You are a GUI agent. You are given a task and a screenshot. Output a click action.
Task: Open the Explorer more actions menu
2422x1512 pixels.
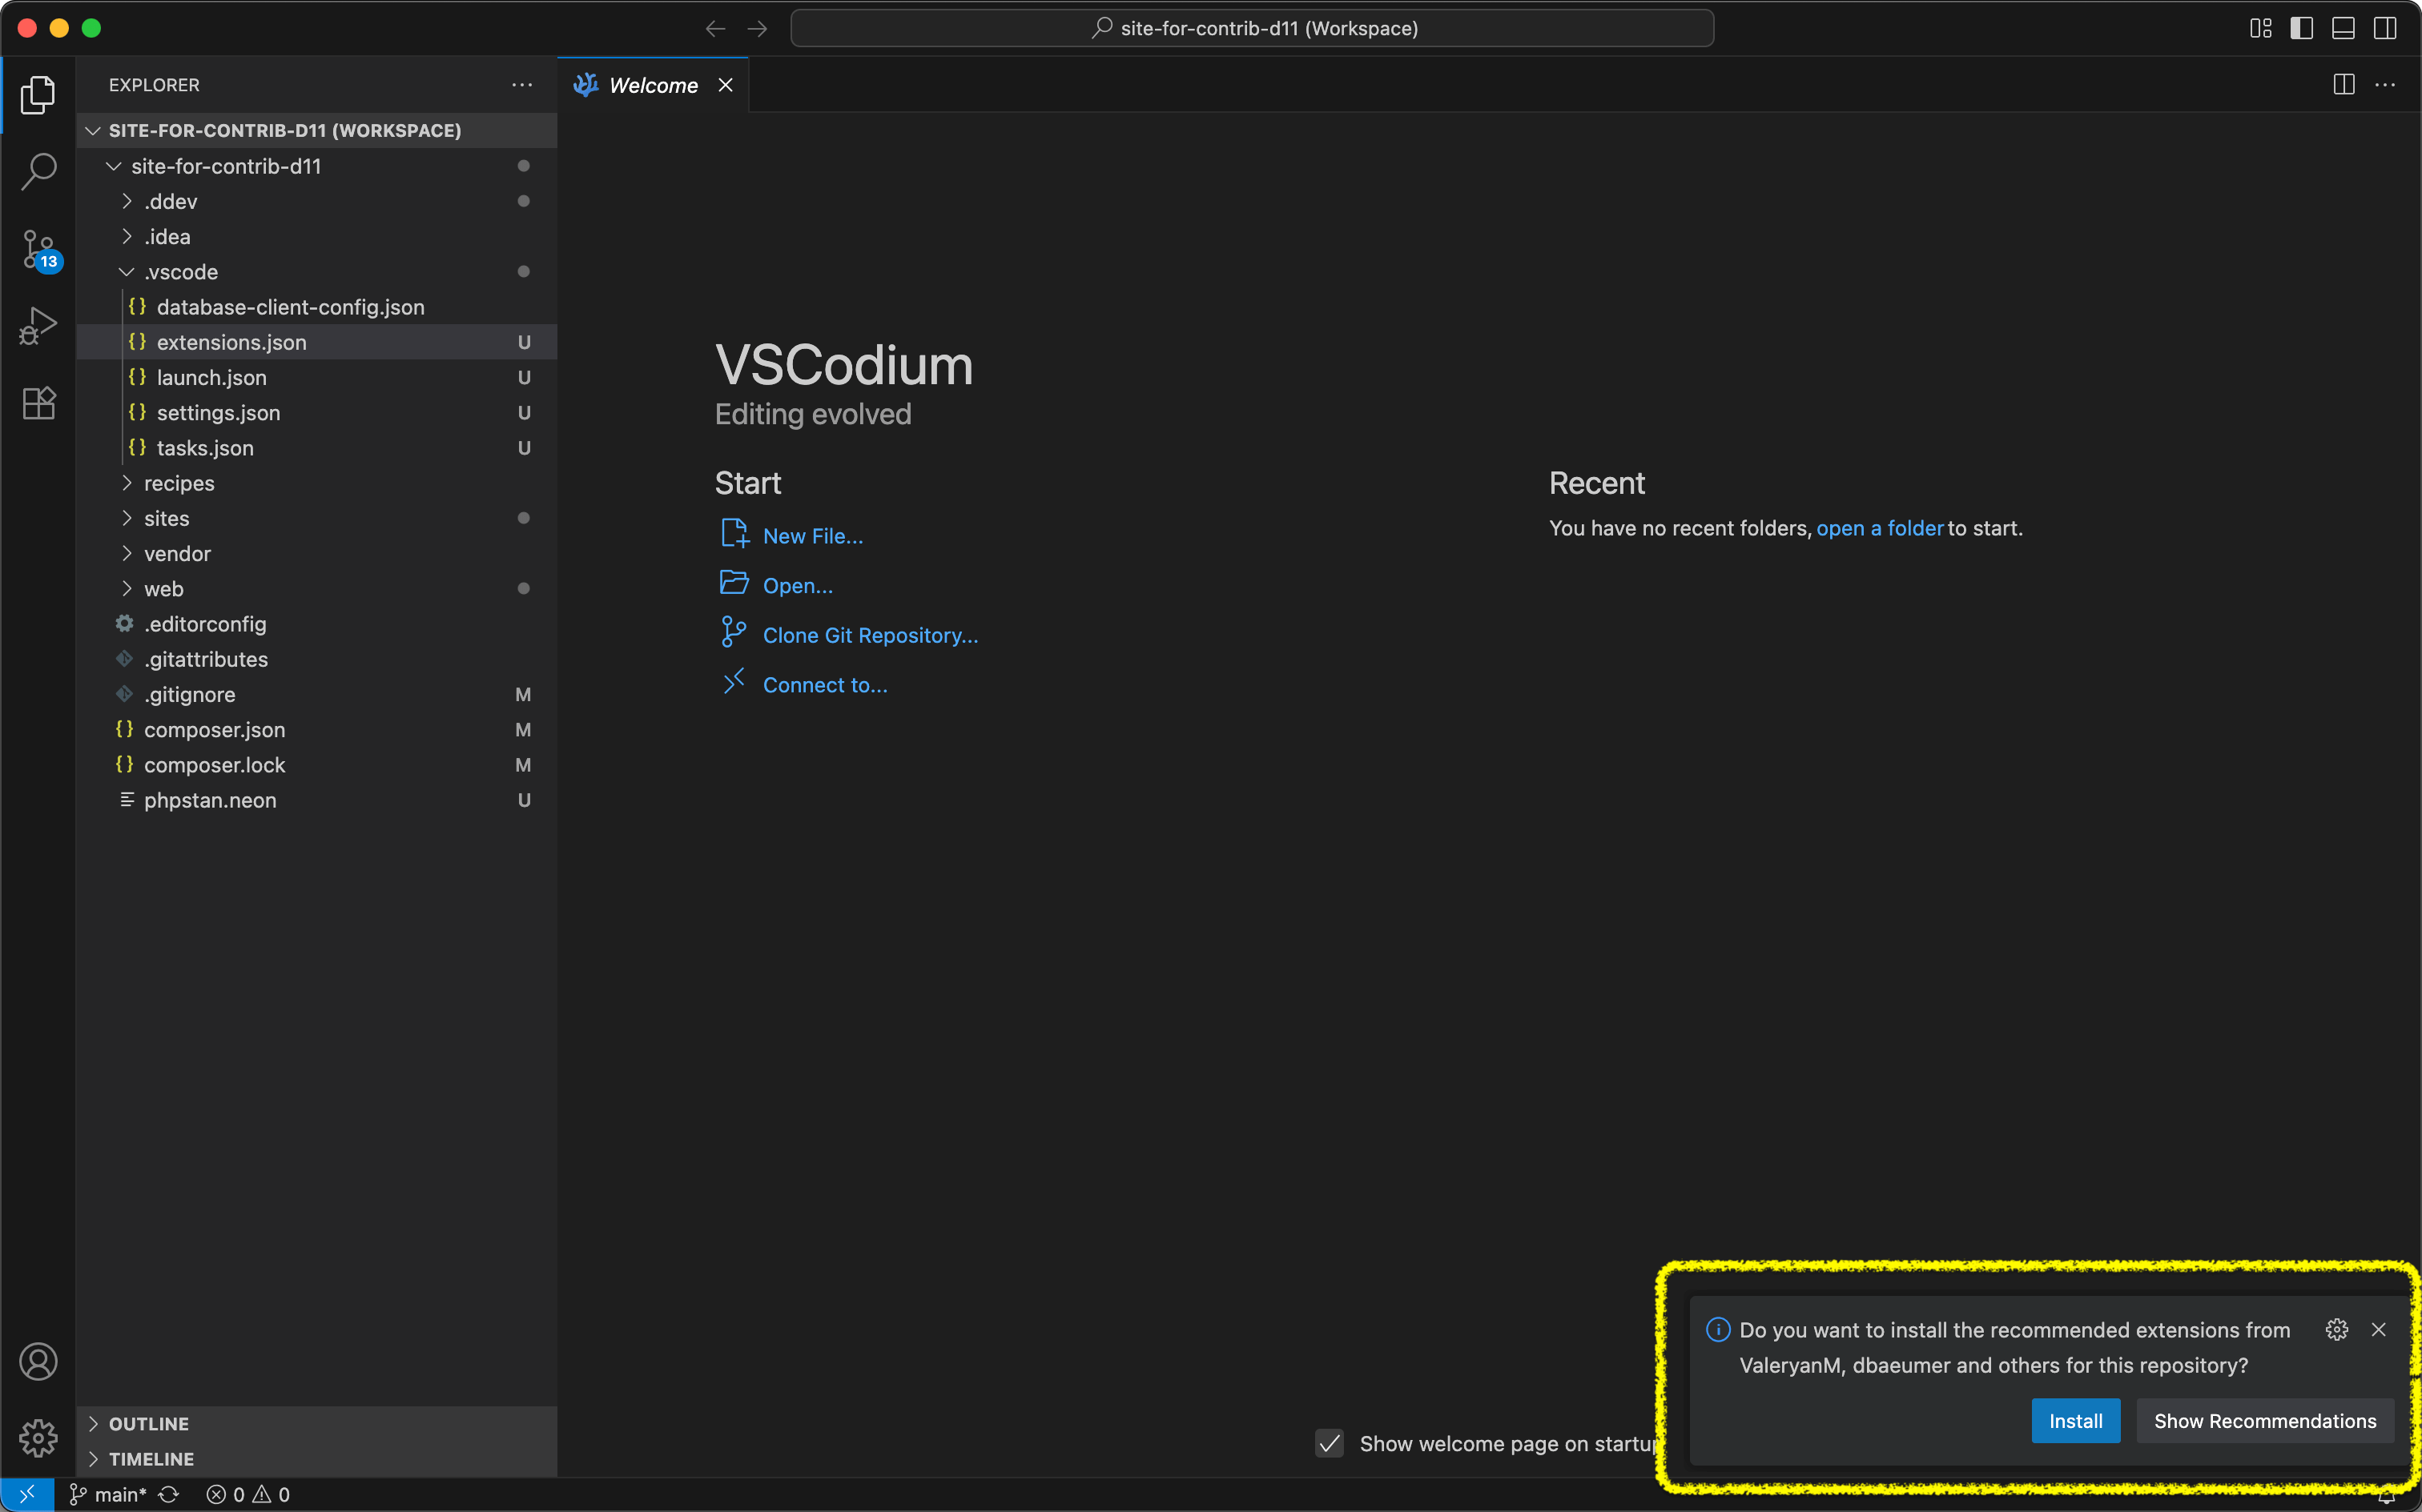[522, 85]
